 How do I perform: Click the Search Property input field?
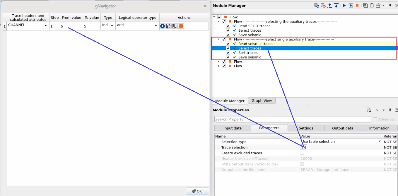[292, 119]
